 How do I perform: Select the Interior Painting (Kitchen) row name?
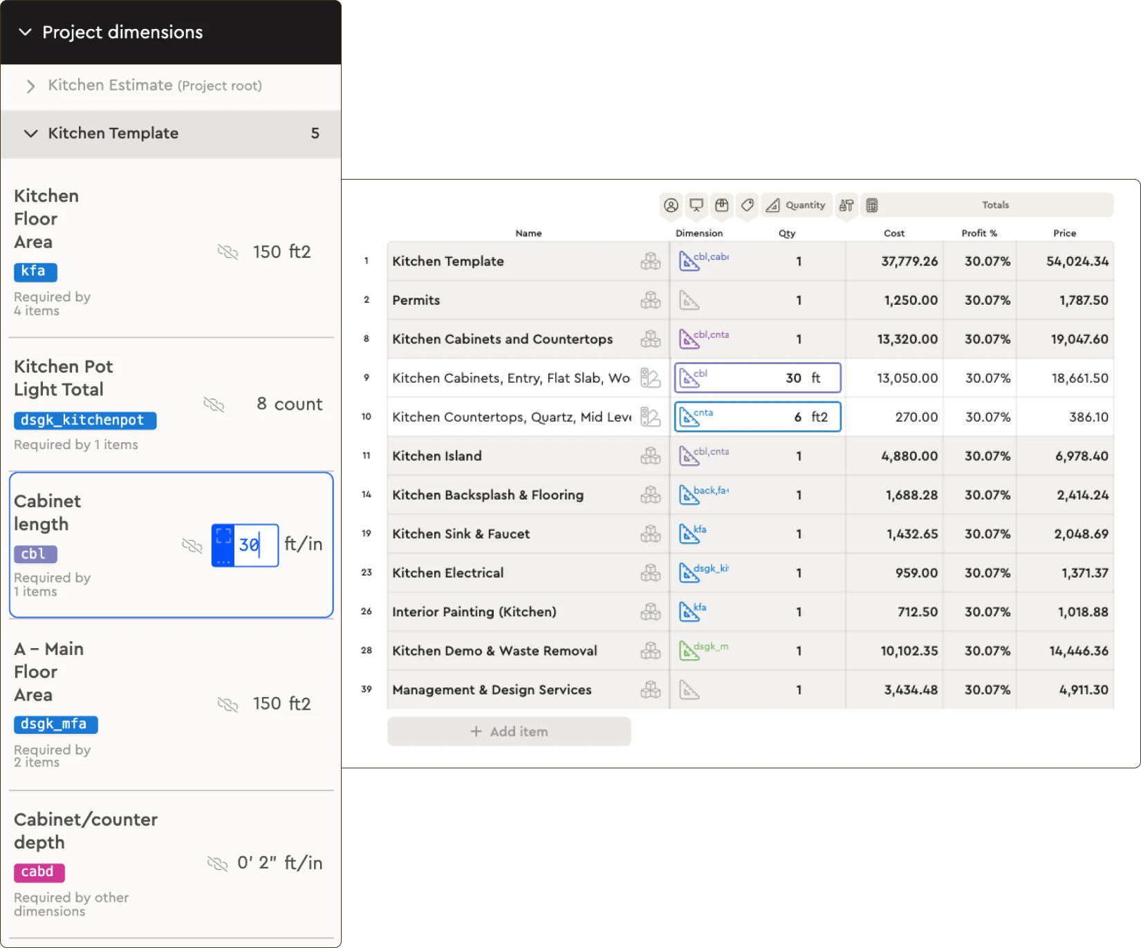(x=474, y=612)
